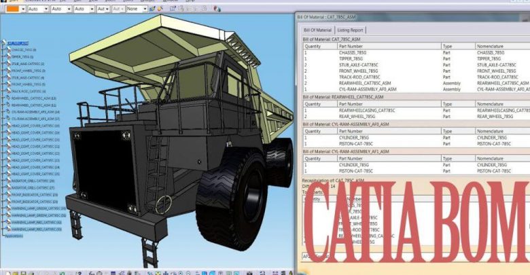Click heading 'Bill of Material: REARWHEEL_CAT785C_ASM'
The height and width of the screenshot is (275, 530).
tap(343, 97)
